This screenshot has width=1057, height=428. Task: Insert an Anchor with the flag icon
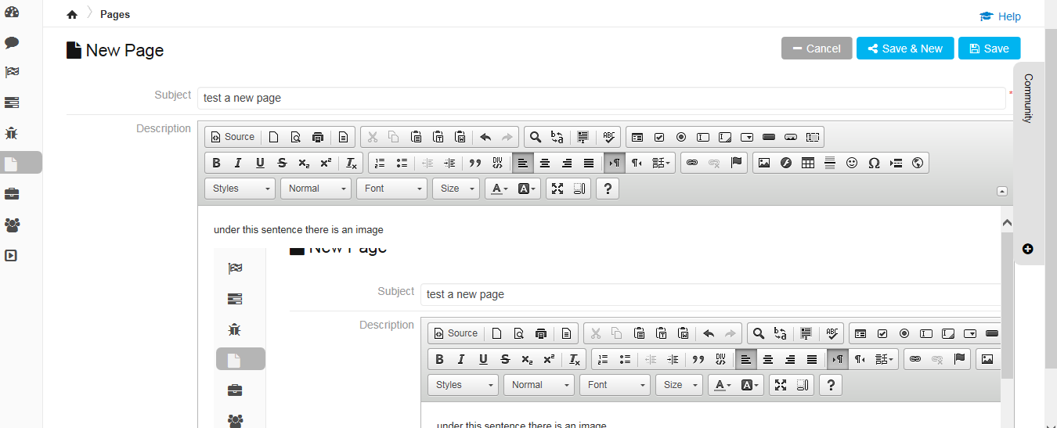point(736,163)
